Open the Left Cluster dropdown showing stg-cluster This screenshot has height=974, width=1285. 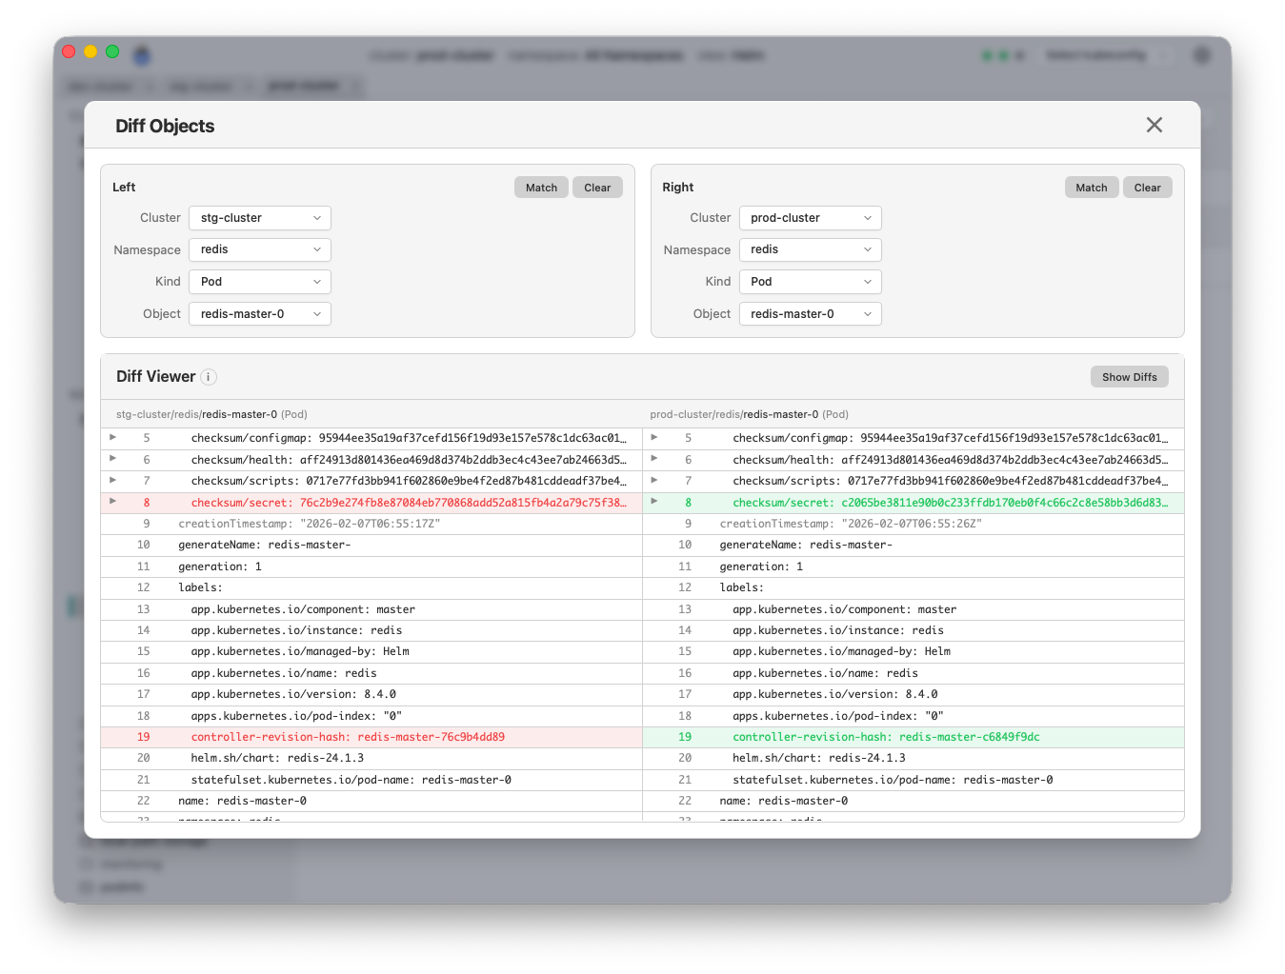pyautogui.click(x=259, y=217)
